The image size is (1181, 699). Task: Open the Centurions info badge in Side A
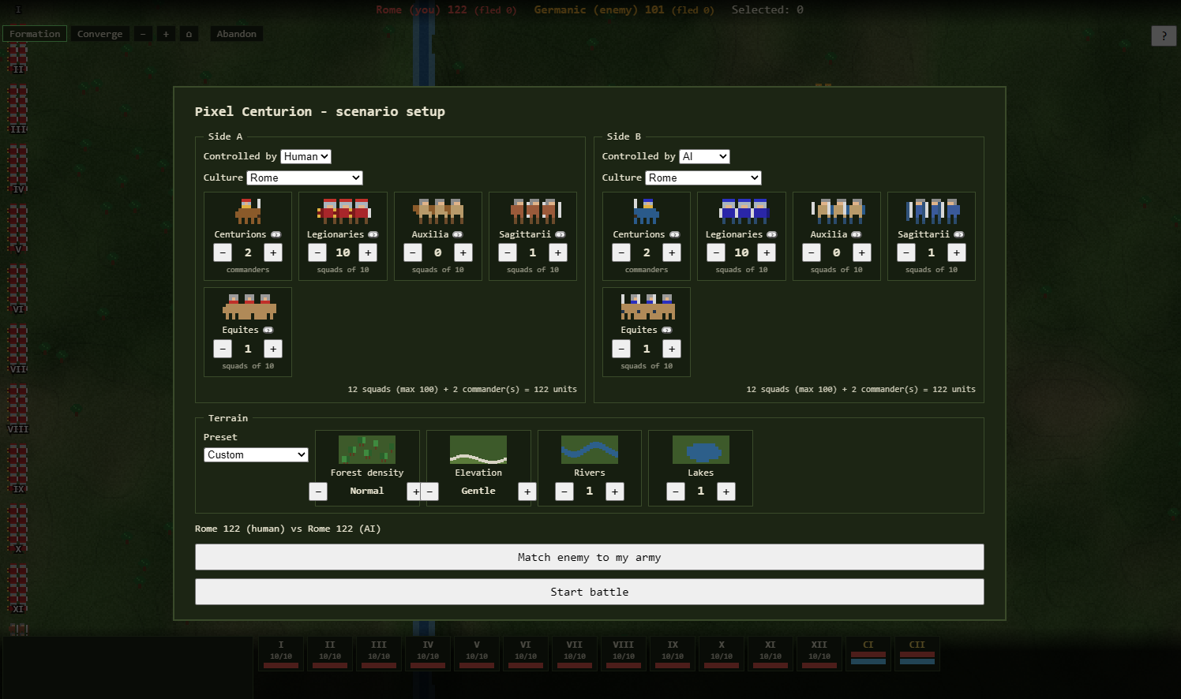click(276, 234)
